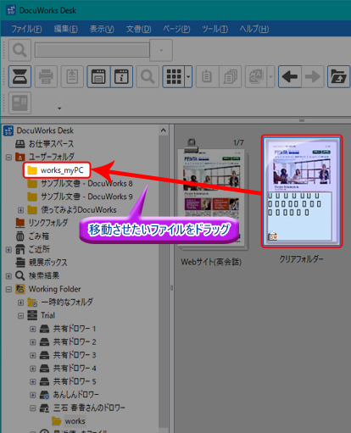Select the クリアフォルダー document thumbnail
This screenshot has height=433, width=351.
[302, 192]
